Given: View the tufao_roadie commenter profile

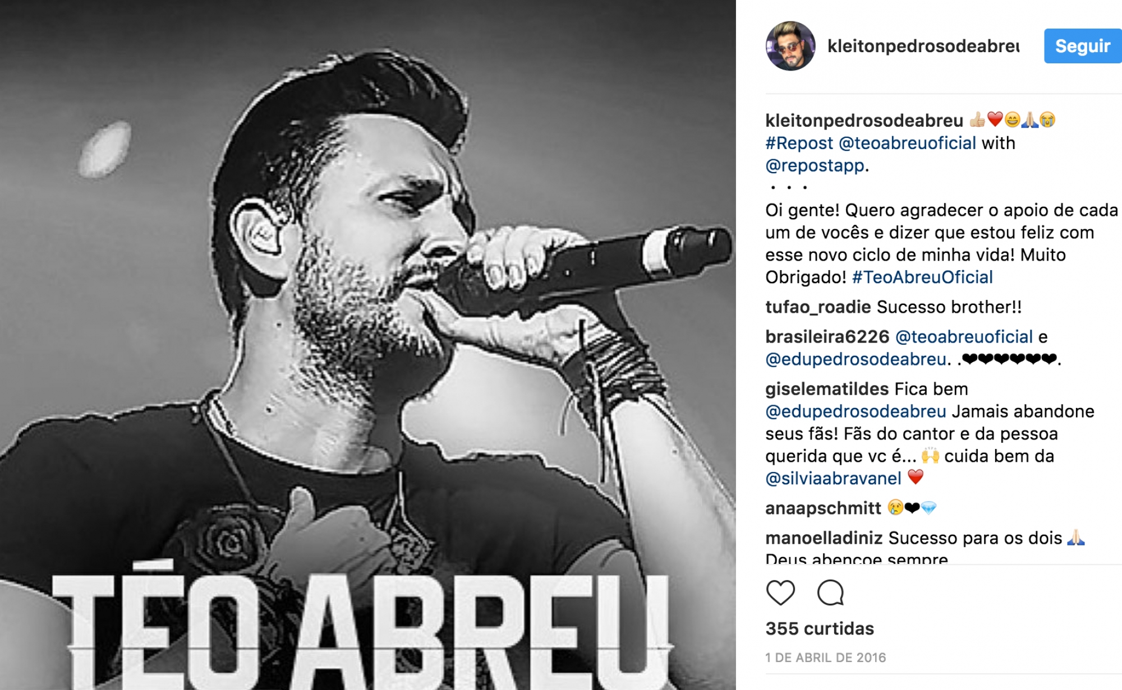Looking at the screenshot, I should coord(818,307).
